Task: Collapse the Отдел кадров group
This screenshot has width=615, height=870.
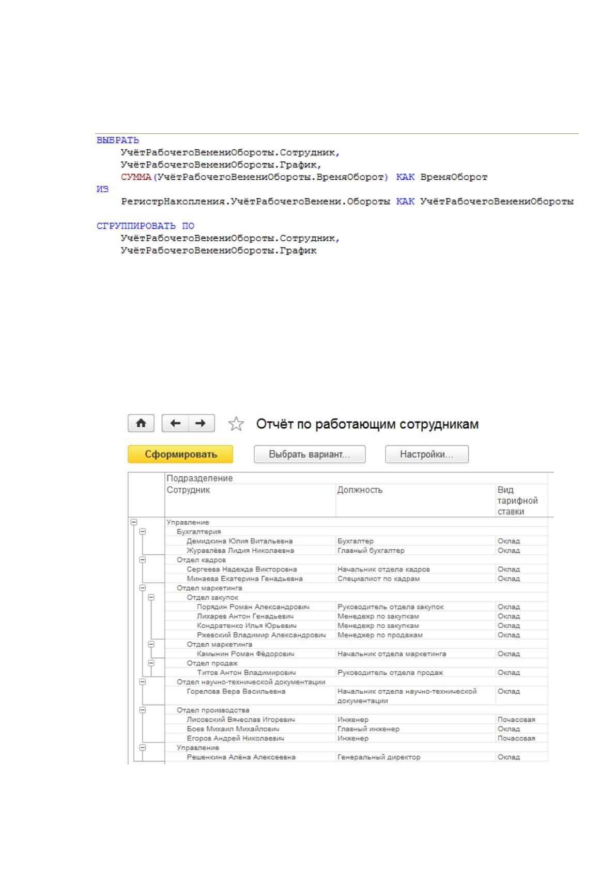Action: (143, 560)
